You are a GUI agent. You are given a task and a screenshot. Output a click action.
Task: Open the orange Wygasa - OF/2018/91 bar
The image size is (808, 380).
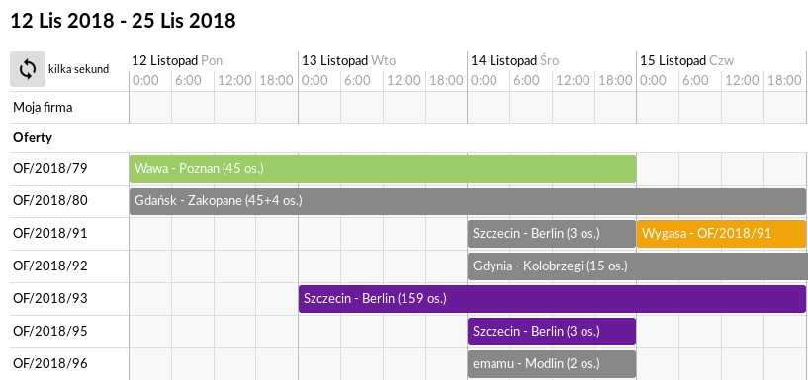tap(721, 234)
